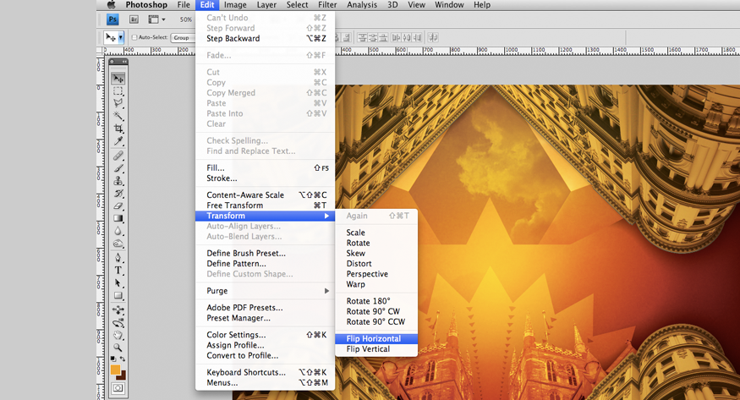Image resolution: width=740 pixels, height=400 pixels.
Task: Select the Rectangular Marquee tool
Action: (x=118, y=91)
